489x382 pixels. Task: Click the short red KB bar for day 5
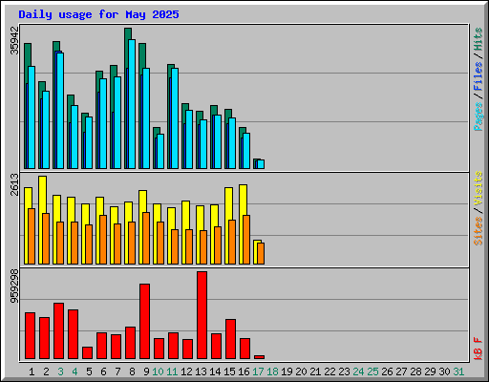[x=87, y=352]
